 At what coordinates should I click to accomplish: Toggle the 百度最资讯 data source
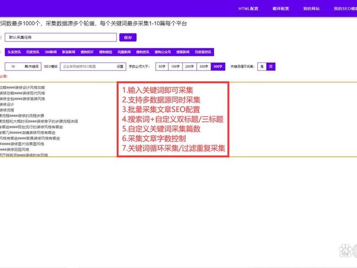pyautogui.click(x=203, y=52)
